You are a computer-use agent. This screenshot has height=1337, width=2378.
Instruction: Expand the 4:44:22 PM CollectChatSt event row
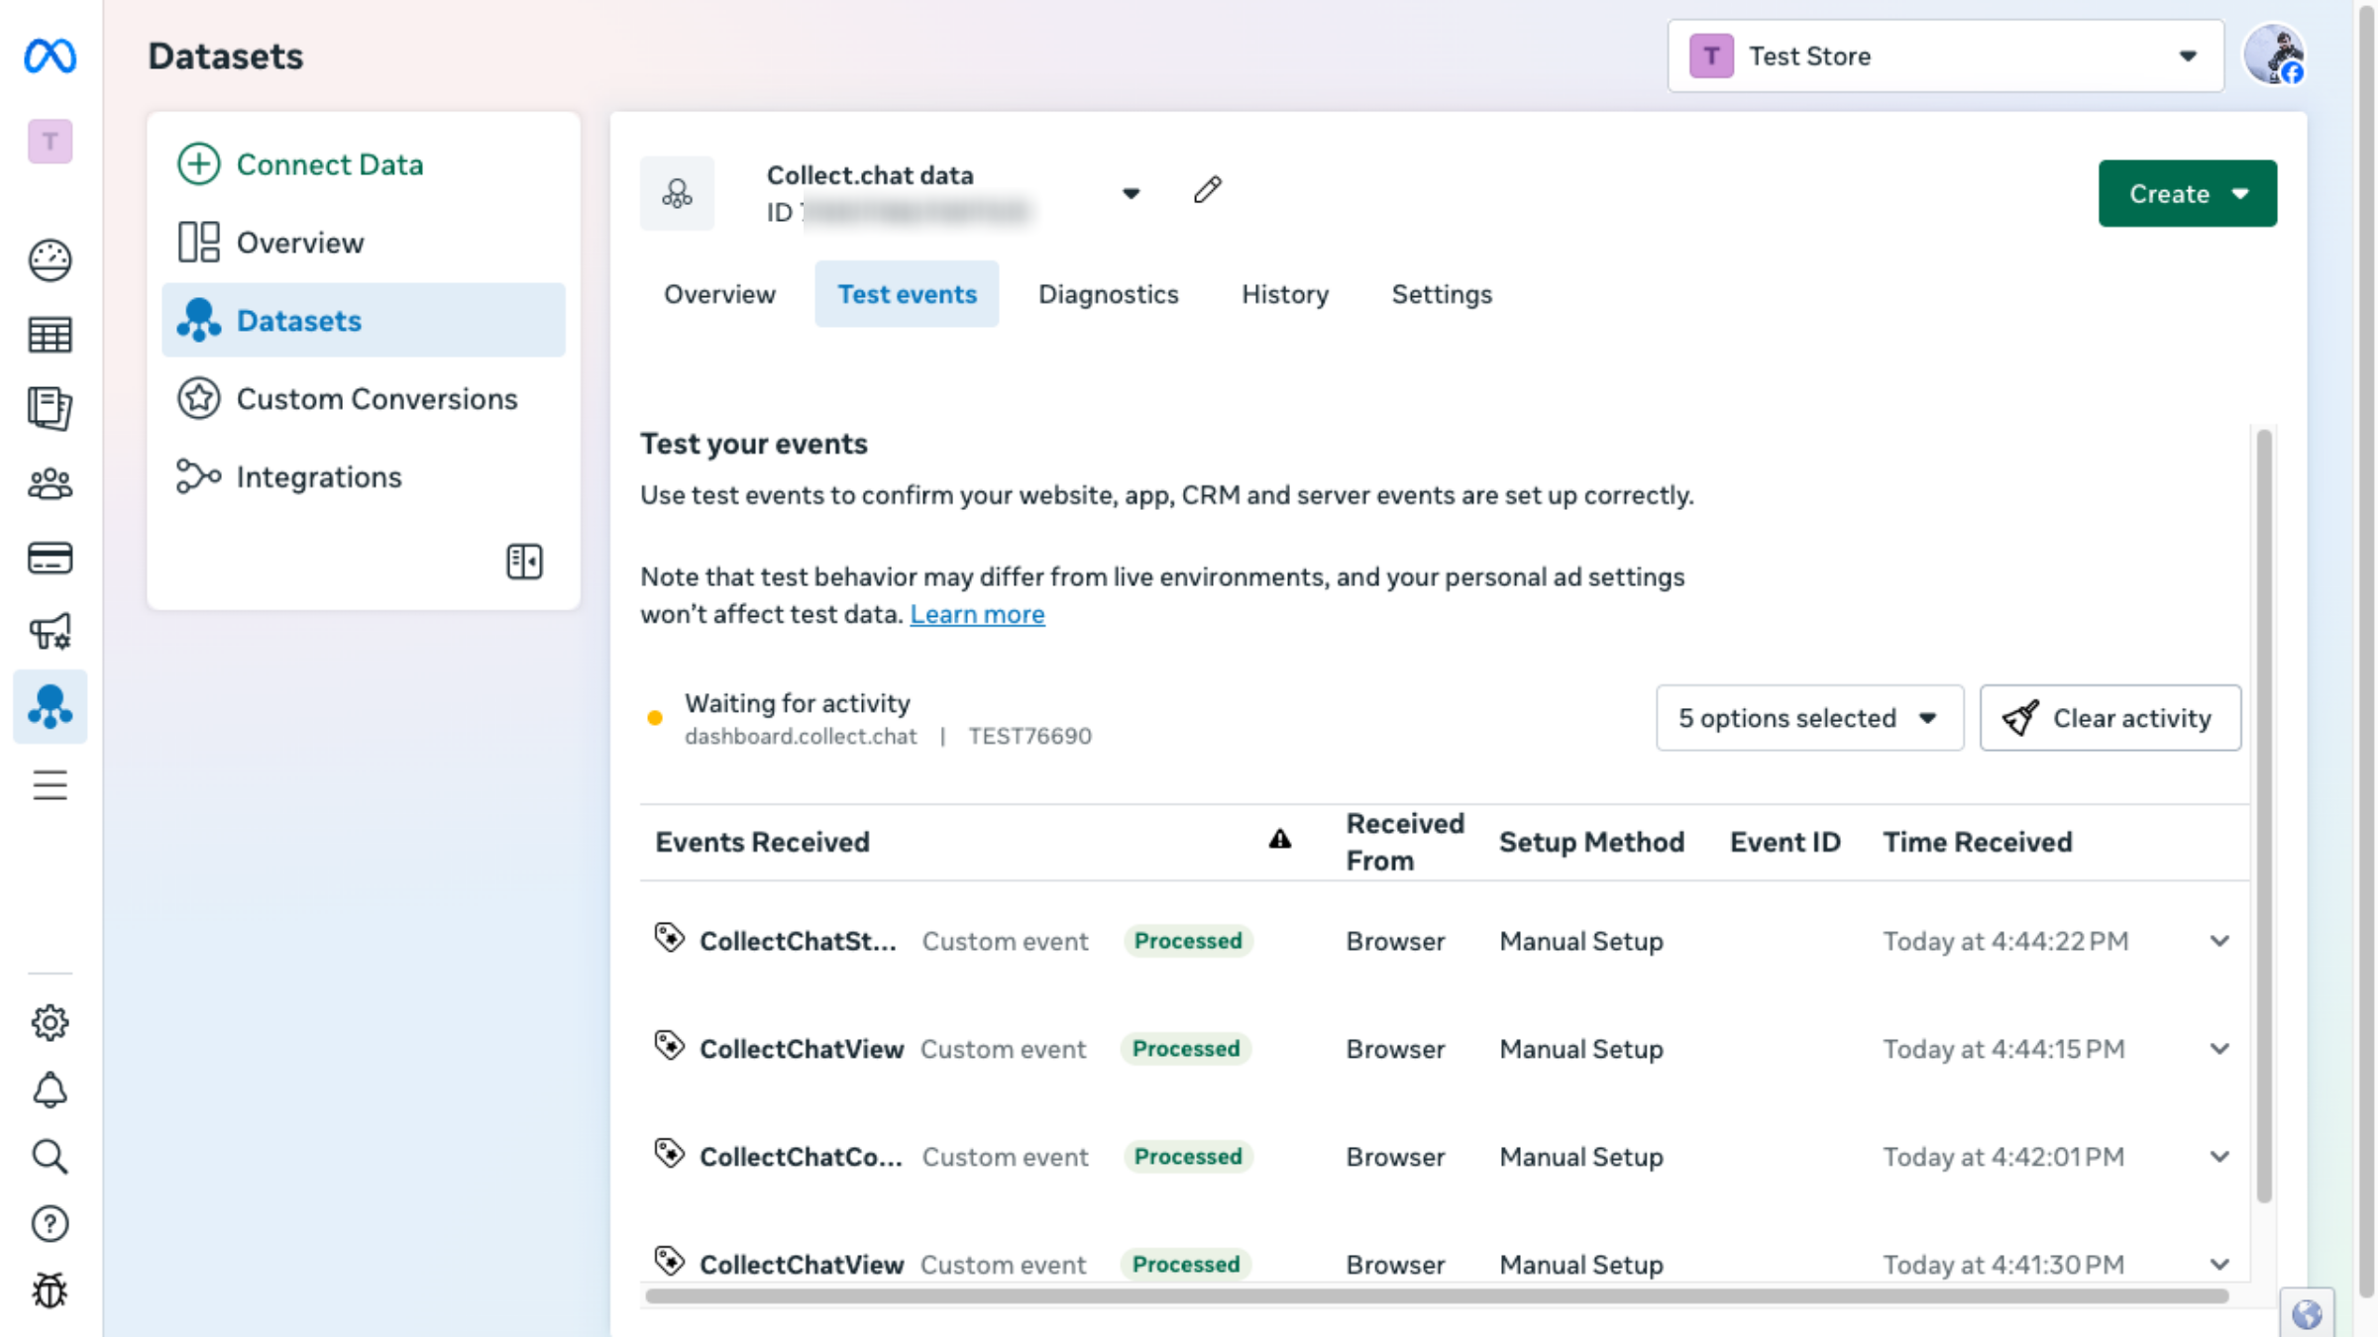[2219, 941]
